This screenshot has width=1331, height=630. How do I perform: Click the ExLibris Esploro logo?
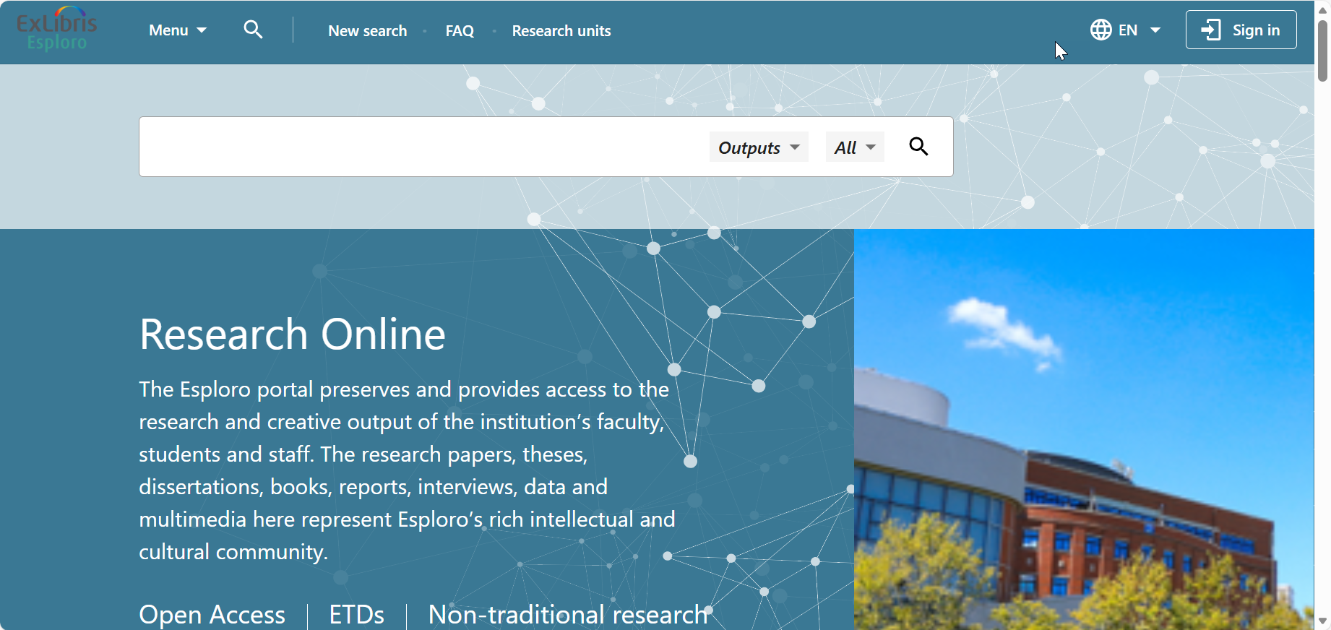coord(56,30)
